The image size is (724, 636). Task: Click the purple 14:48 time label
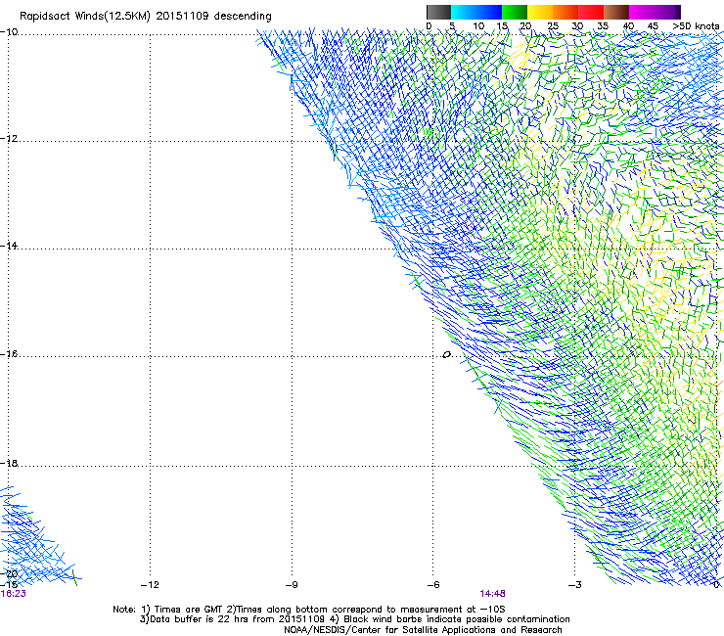(492, 594)
